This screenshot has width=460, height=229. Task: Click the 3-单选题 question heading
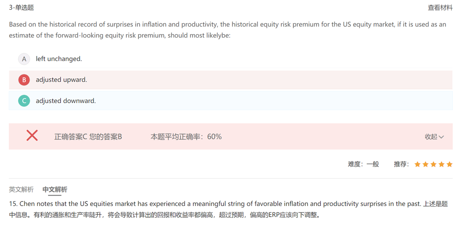[21, 8]
